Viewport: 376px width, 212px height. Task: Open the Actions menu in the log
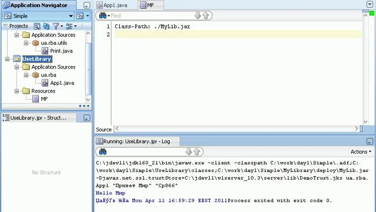click(361, 152)
